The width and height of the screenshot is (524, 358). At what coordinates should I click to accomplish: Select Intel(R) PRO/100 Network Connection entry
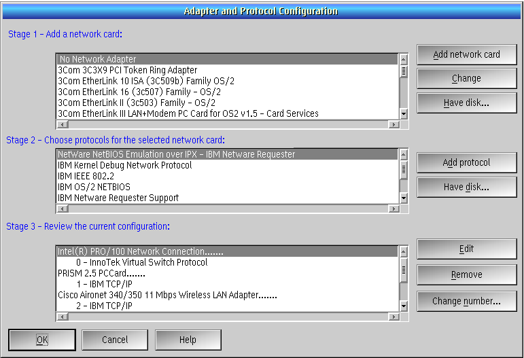point(227,251)
